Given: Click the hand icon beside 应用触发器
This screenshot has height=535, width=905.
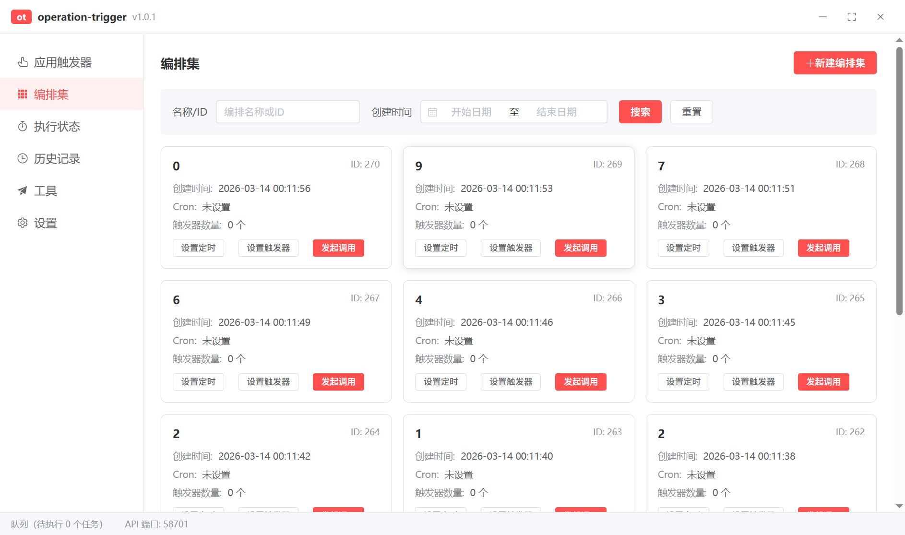Looking at the screenshot, I should (x=23, y=62).
